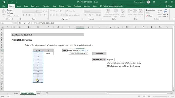Adjust the zoom slider in status bar
The height and width of the screenshot is (98, 175).
161,96
